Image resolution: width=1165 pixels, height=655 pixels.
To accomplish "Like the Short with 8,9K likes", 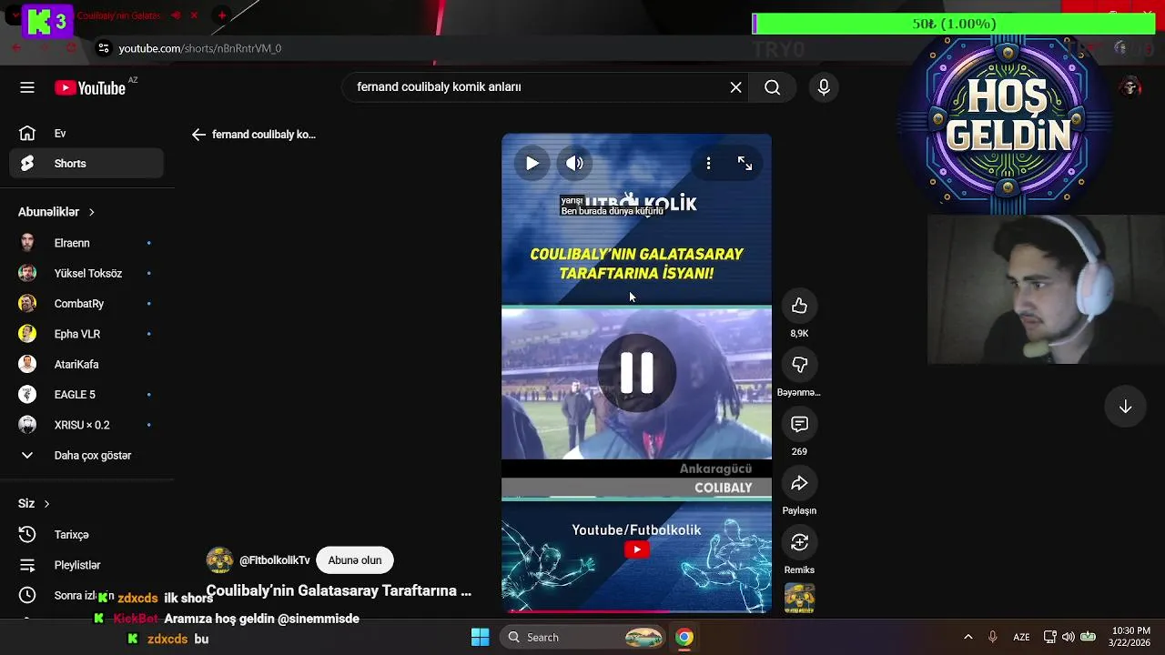I will click(799, 307).
